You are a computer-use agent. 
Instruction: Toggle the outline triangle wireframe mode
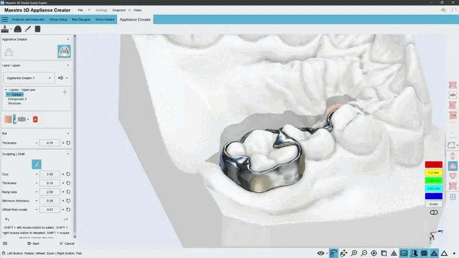coord(444,253)
